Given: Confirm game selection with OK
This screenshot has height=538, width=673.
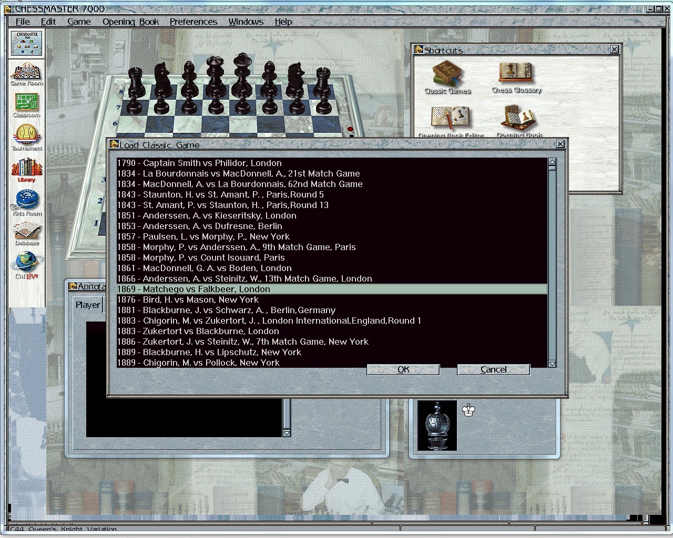Looking at the screenshot, I should tap(403, 369).
